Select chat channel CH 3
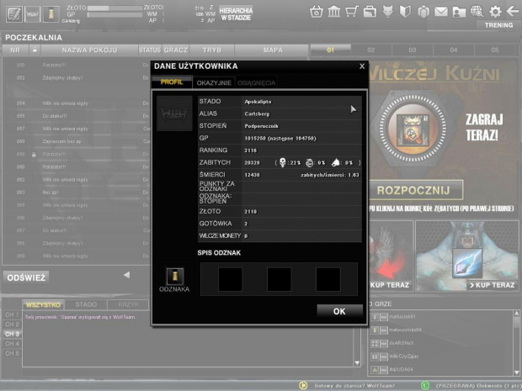The image size is (522, 391). pyautogui.click(x=12, y=334)
